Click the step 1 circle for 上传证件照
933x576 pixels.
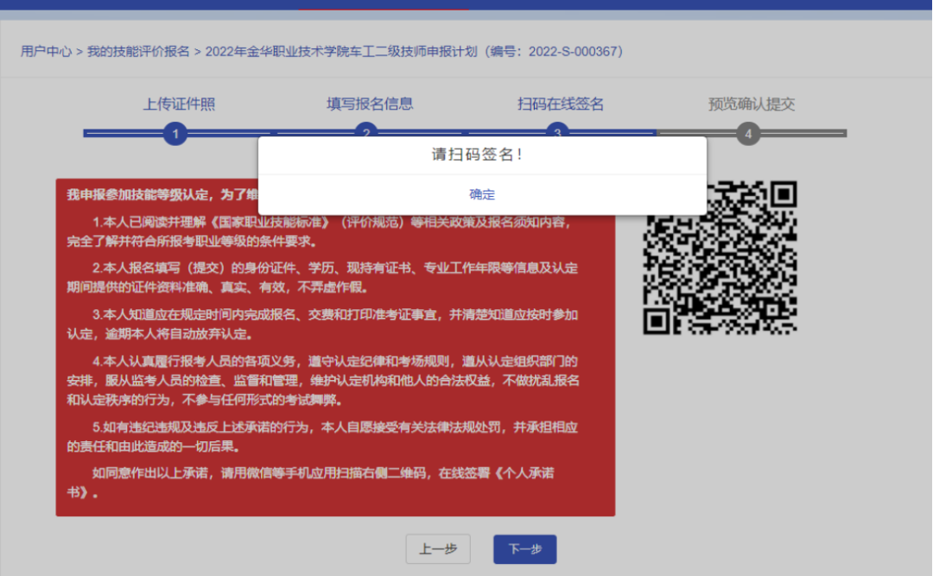175,134
